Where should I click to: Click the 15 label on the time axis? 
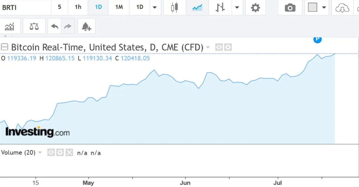tap(36, 183)
